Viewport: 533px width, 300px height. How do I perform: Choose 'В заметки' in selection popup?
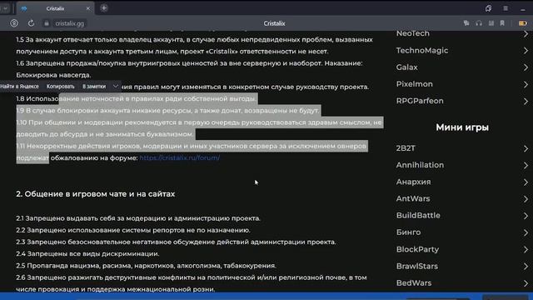click(x=94, y=87)
